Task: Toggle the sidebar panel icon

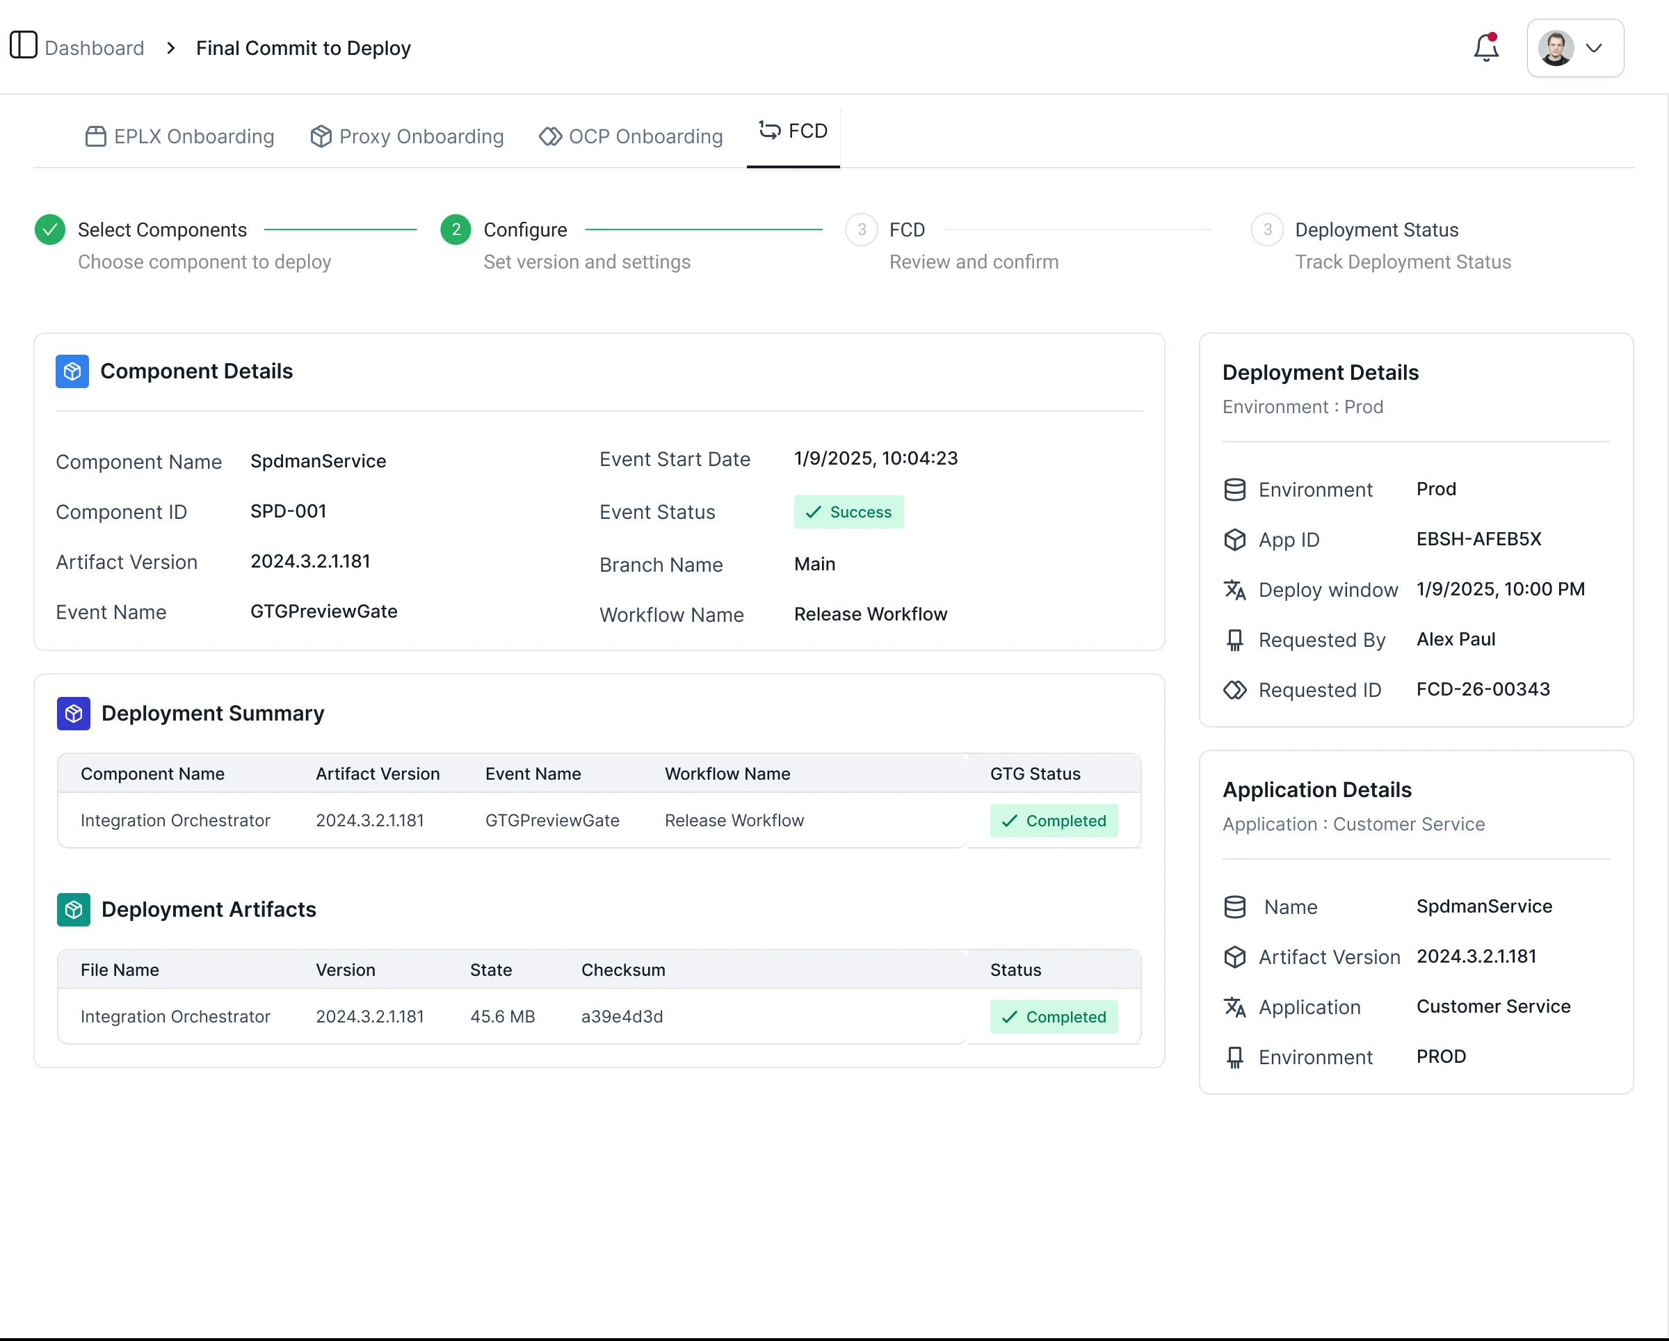Action: click(x=23, y=45)
